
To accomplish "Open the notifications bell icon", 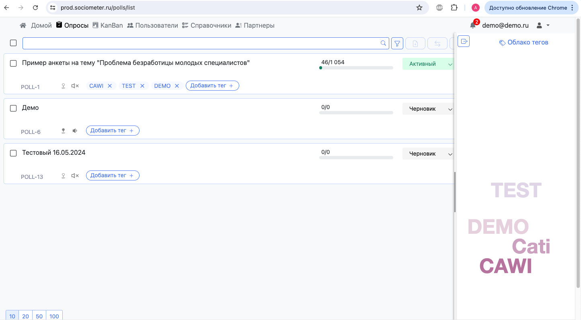I will pos(473,25).
